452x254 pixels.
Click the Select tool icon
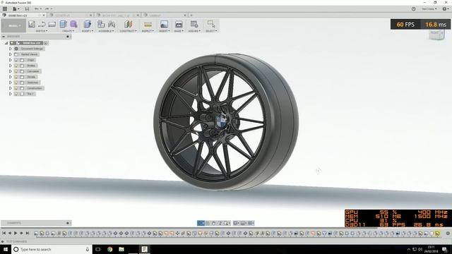pos(211,24)
